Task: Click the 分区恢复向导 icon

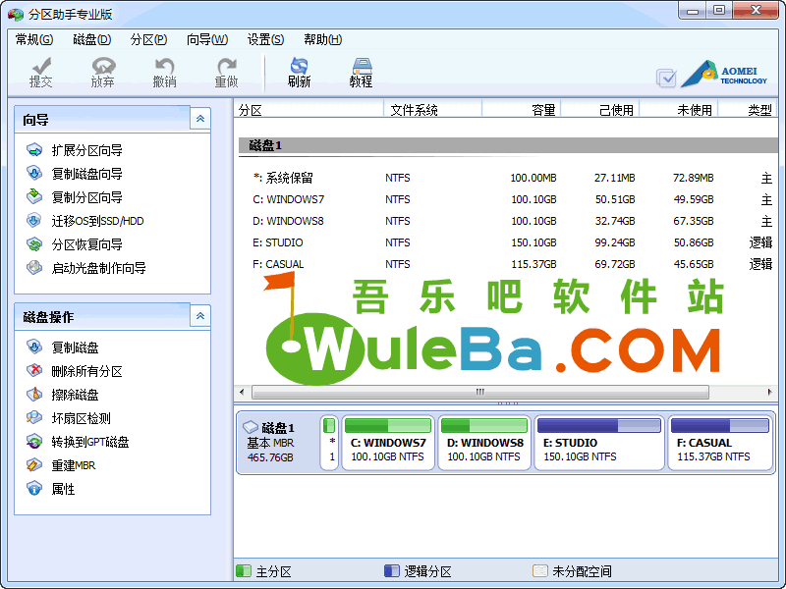Action: point(34,243)
